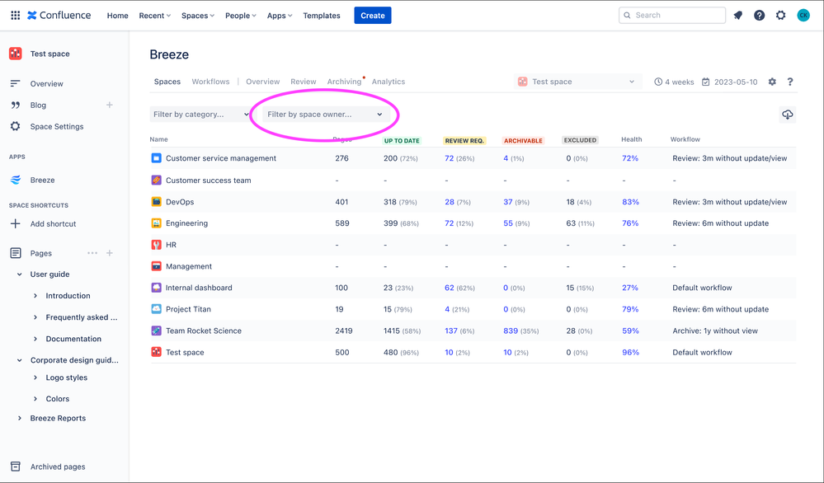Switch to the Workflows tab

pyautogui.click(x=210, y=82)
